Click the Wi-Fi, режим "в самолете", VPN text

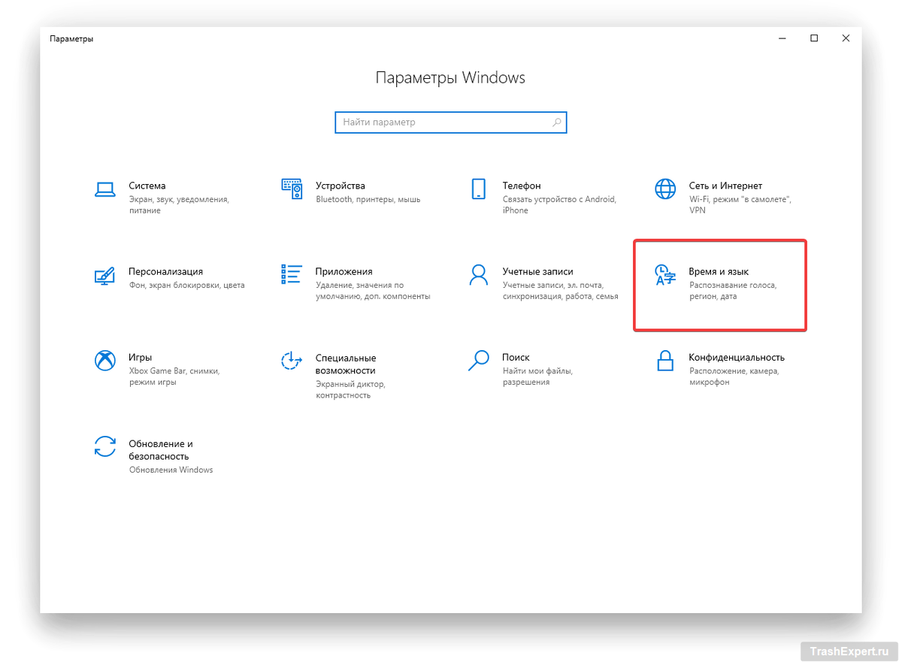[740, 205]
